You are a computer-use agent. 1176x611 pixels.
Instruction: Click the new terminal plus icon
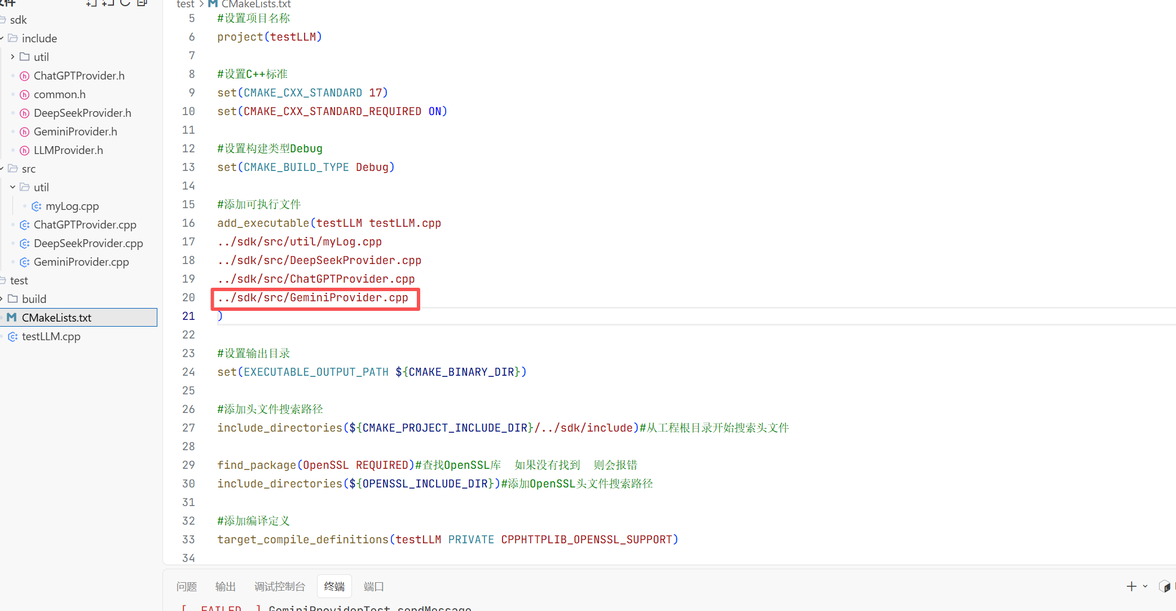1131,587
